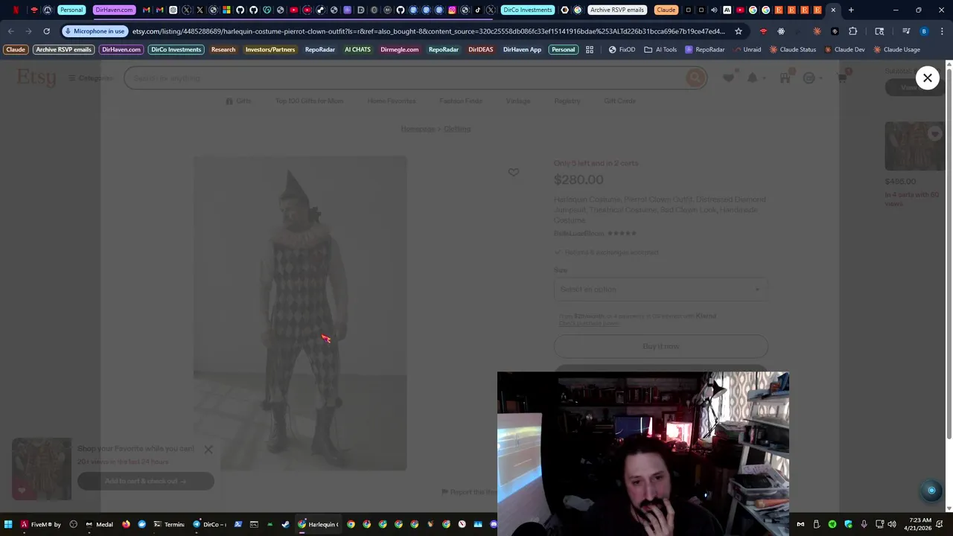This screenshot has width=953, height=536.
Task: Open the Etsy cart icon
Action: tap(842, 78)
